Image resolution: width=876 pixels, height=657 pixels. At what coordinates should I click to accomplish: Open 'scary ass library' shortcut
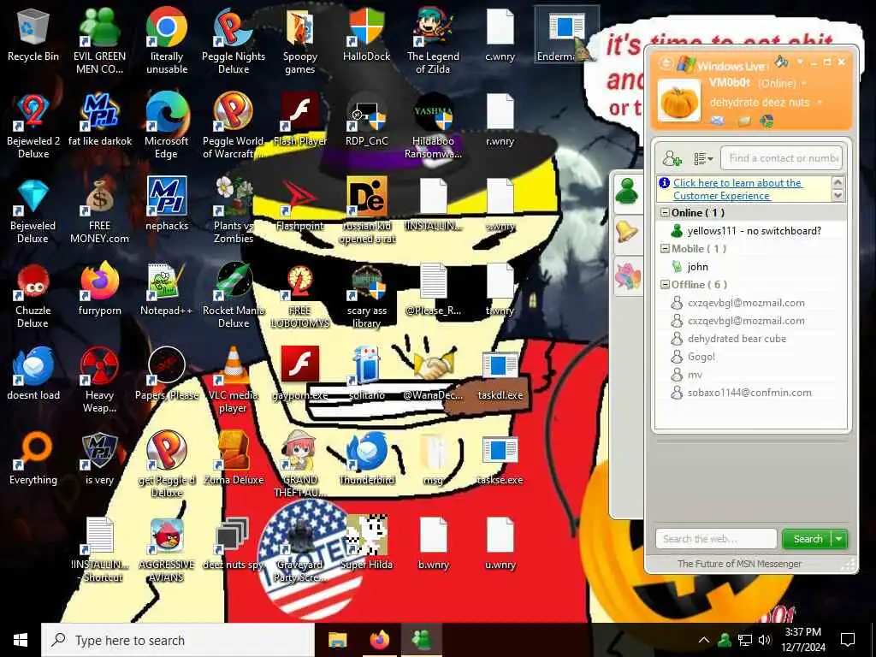click(366, 295)
